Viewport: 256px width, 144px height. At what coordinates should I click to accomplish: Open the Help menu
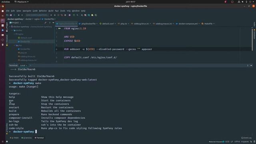coord(83,11)
